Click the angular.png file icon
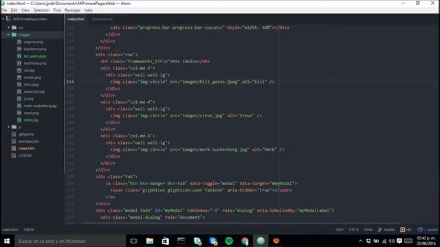The height and width of the screenshot is (247, 440). pos(19,42)
